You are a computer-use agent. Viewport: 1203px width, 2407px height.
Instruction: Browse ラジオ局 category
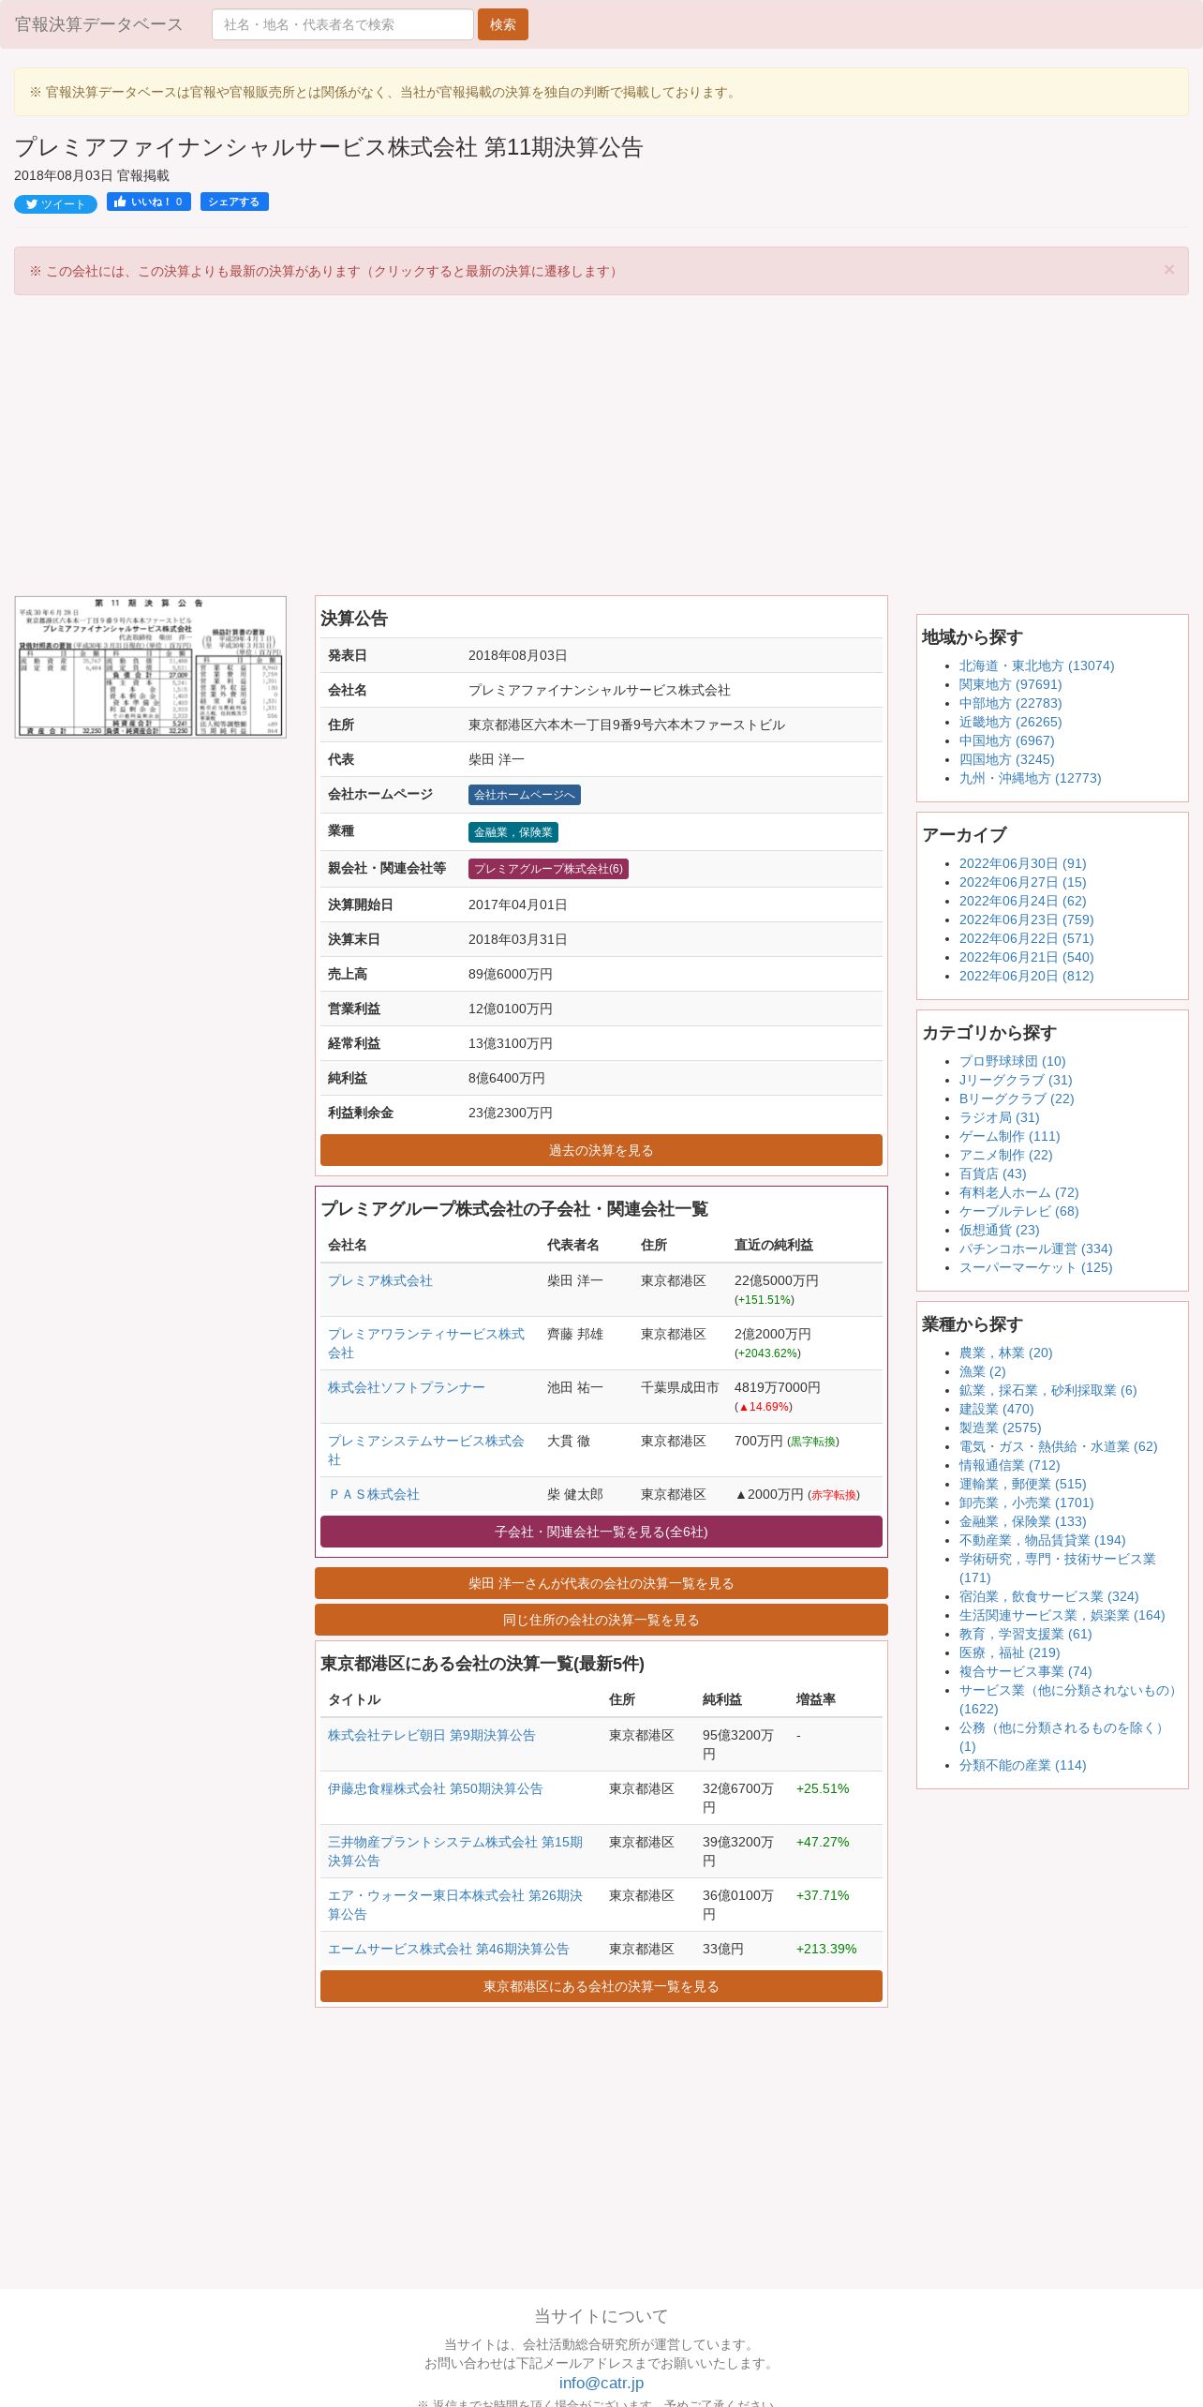coord(1000,1117)
